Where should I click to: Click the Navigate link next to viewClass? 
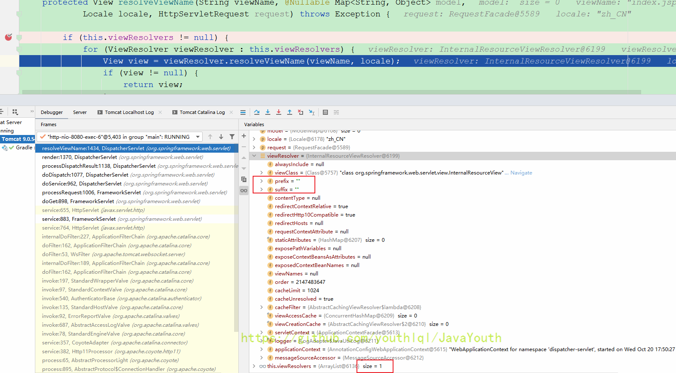(521, 173)
